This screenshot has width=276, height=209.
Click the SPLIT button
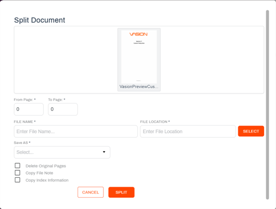122,192
